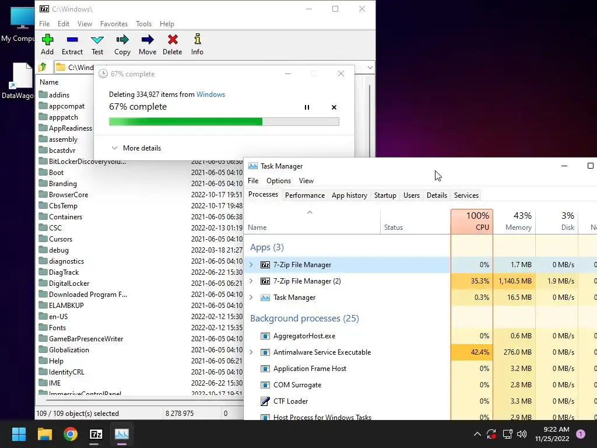Click the taskbar clock showing 9:22 AM
Screen dimensions: 597x448
[x=552, y=434]
